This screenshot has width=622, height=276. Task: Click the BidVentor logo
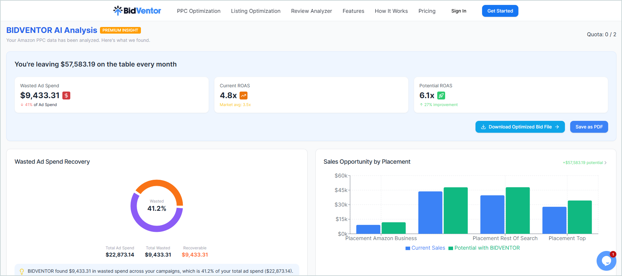(x=137, y=11)
